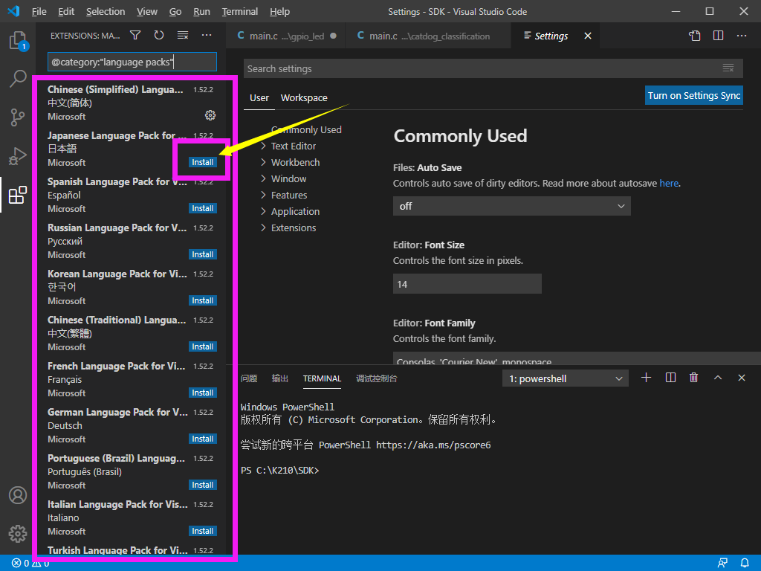Click Turn on Settings Sync button

tap(694, 96)
